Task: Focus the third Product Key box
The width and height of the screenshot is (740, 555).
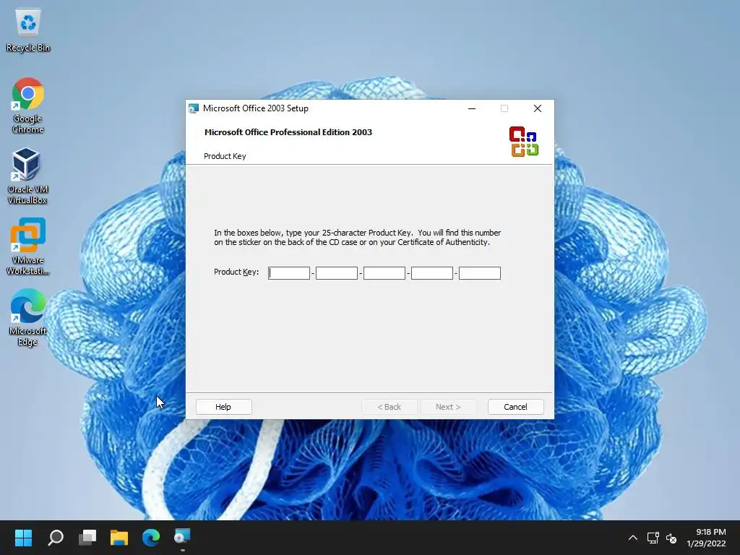Action: [384, 273]
